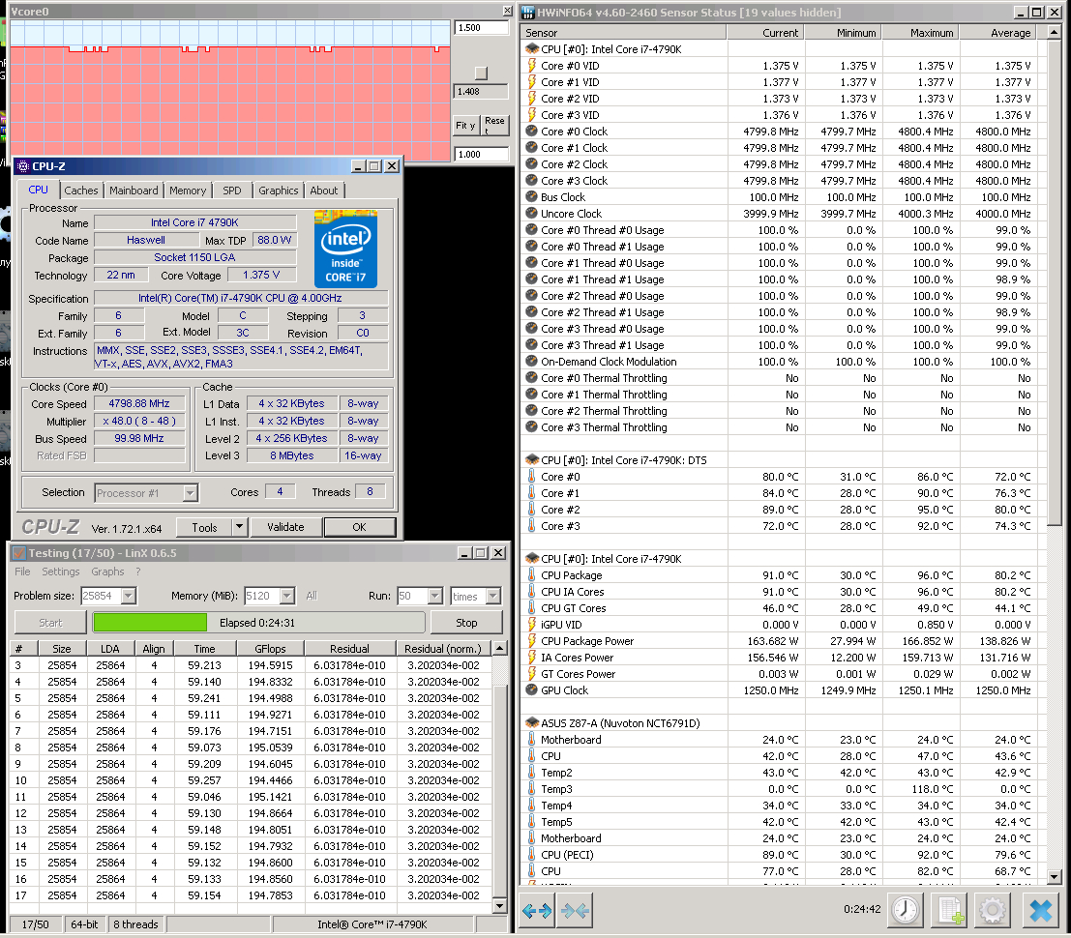
Task: Click the thermometer icon beside CPU Package
Action: tap(532, 574)
